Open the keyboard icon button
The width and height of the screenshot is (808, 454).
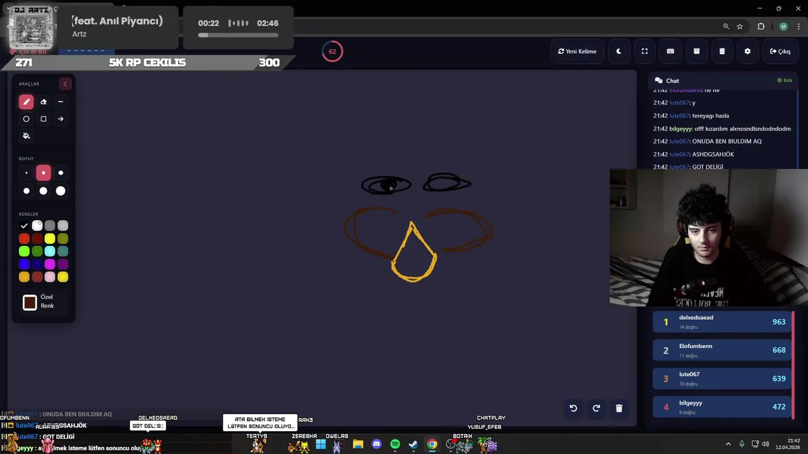click(670, 51)
